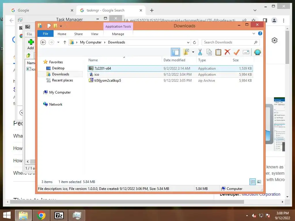Image resolution: width=295 pixels, height=221 pixels.
Task: Open the folder options dropdown arrow
Action: (193, 52)
